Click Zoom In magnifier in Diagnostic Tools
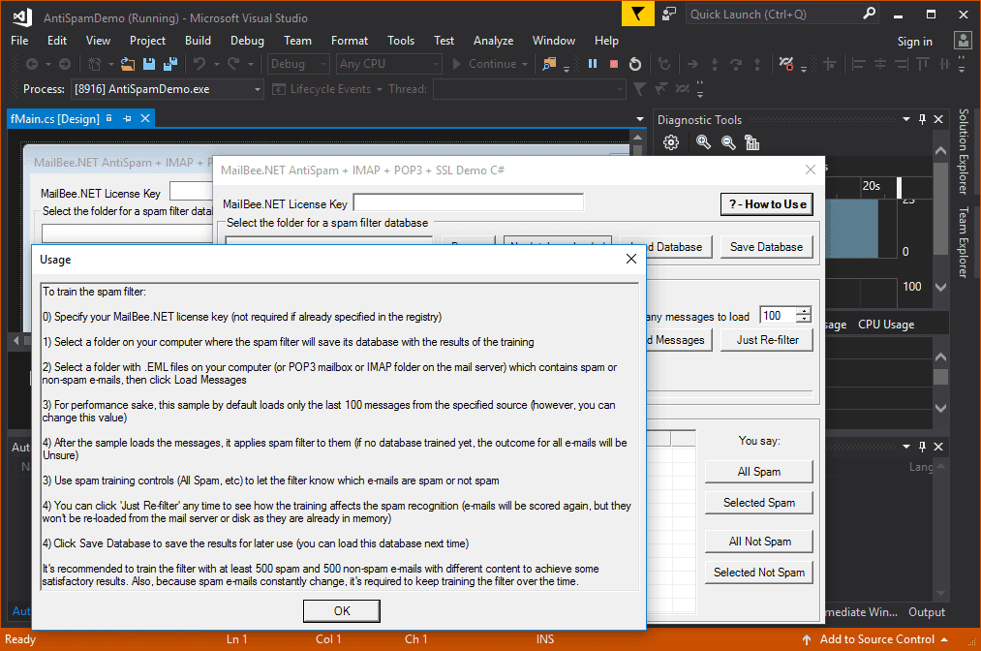Viewport: 981px width, 651px height. [703, 142]
